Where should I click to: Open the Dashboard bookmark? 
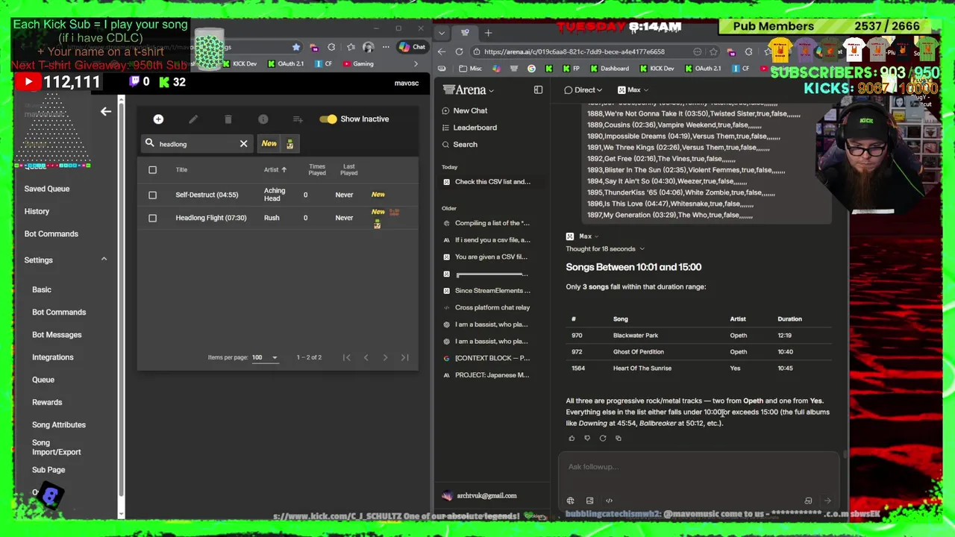tap(609, 69)
